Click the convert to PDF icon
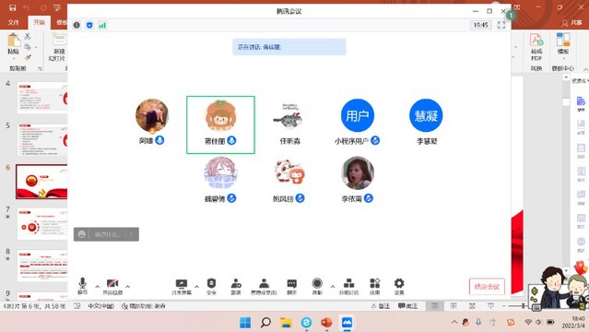The width and height of the screenshot is (589, 332). tap(536, 40)
